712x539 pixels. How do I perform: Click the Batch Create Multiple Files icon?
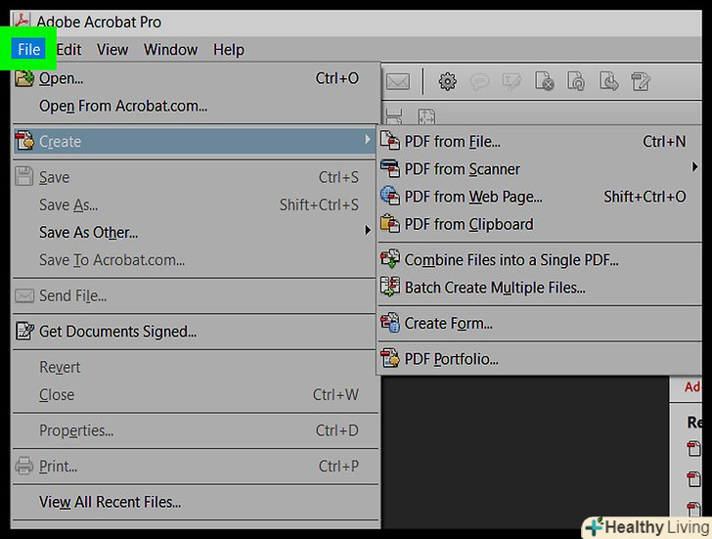coord(389,287)
